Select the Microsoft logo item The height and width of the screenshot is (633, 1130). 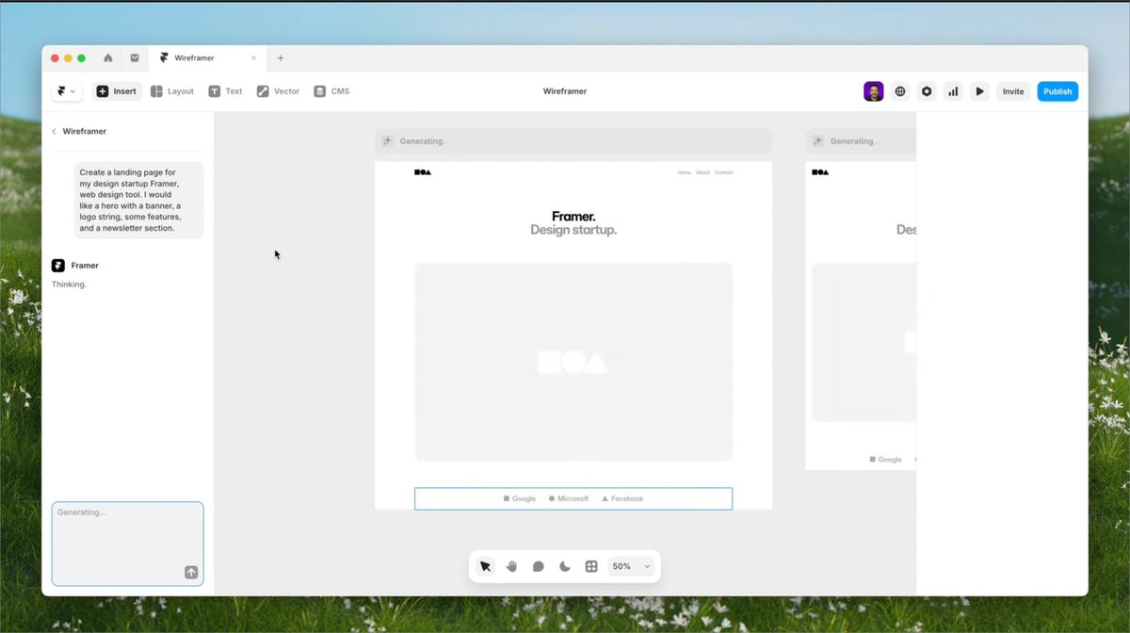[569, 498]
